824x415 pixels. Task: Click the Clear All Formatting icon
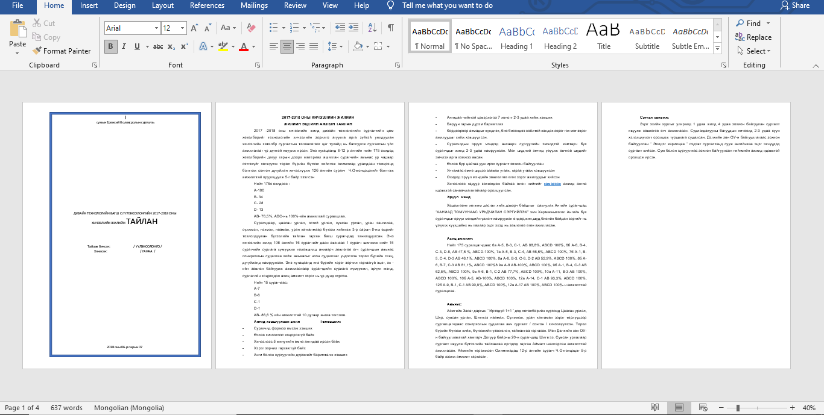click(252, 28)
